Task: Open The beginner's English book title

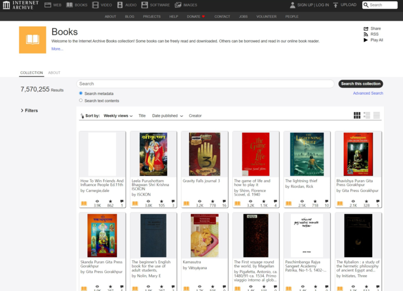Action: (x=151, y=266)
